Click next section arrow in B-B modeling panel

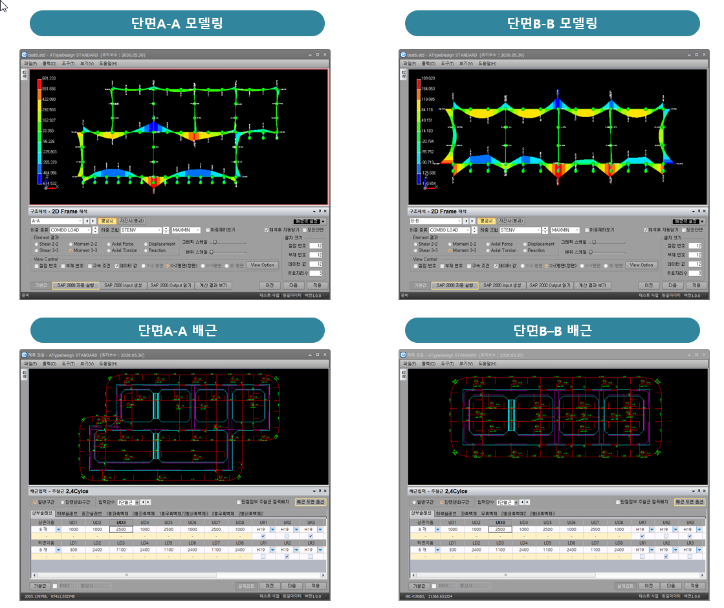tap(472, 221)
